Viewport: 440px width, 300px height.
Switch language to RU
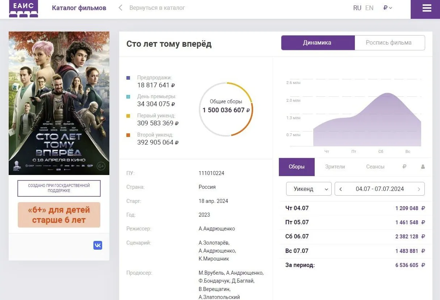coord(357,8)
